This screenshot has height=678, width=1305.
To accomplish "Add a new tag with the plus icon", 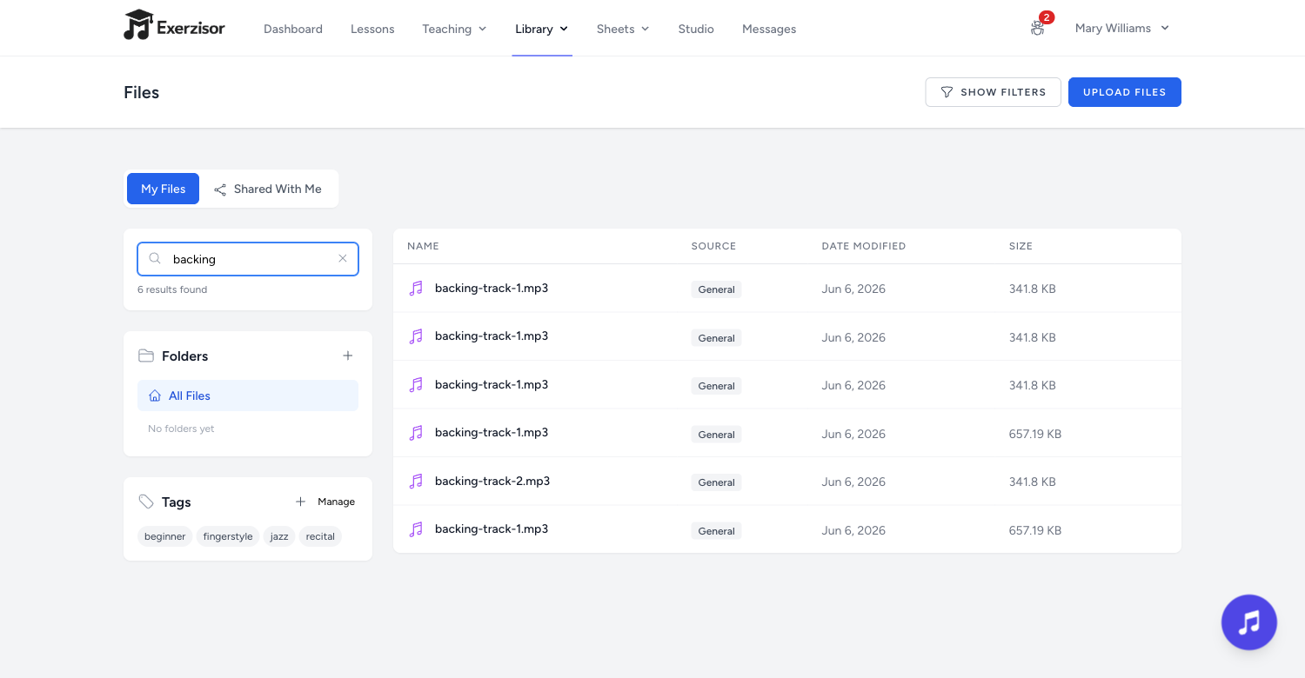I will coord(301,502).
